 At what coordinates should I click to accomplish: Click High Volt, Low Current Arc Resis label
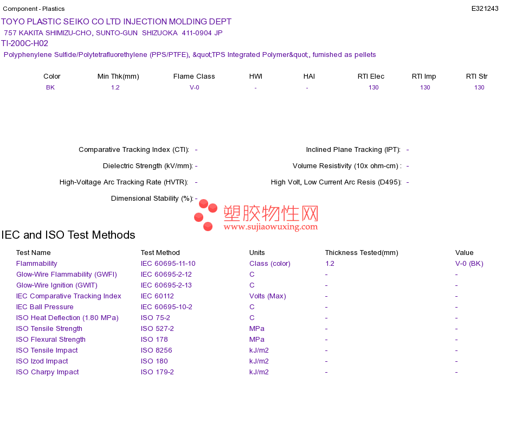(x=336, y=182)
